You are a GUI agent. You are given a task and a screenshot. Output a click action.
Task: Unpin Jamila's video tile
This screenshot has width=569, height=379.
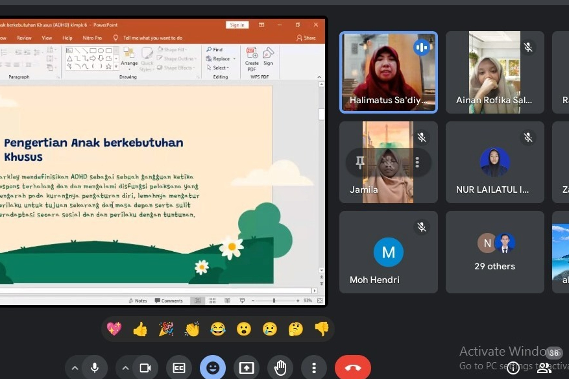click(359, 162)
